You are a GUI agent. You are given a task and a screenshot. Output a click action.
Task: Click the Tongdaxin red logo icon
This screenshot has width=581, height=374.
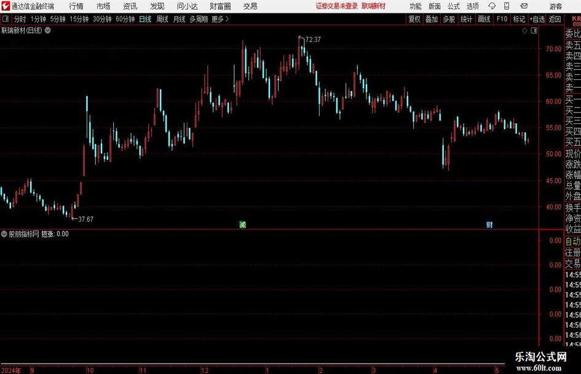tap(6, 6)
